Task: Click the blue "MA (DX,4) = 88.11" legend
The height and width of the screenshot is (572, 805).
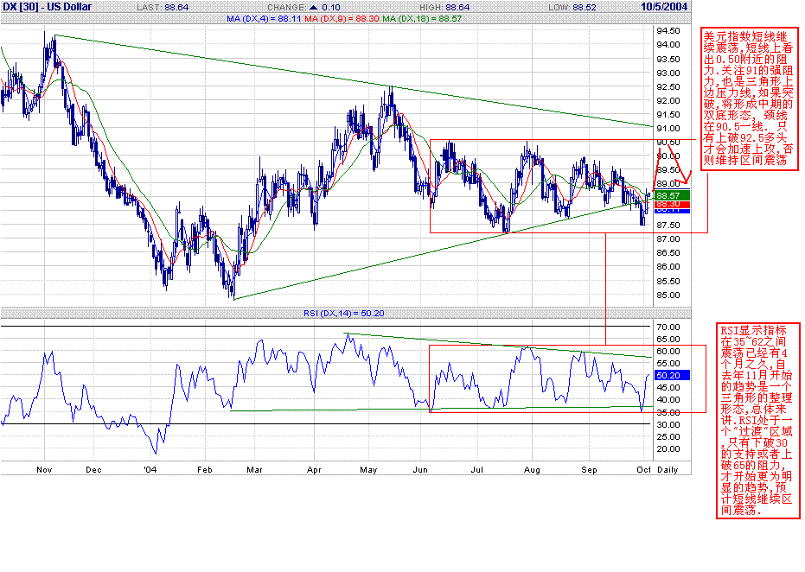Action: pos(264,18)
